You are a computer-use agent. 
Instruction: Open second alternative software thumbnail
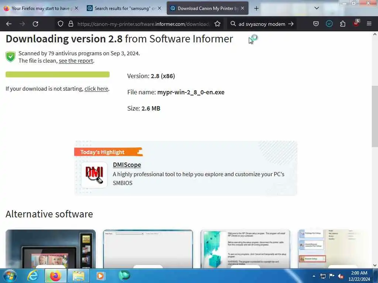pyautogui.click(x=148, y=249)
